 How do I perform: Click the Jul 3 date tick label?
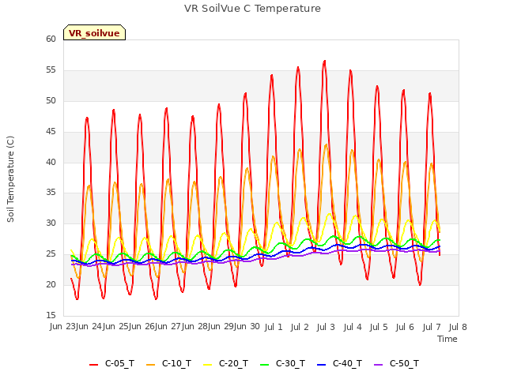(x=326, y=327)
